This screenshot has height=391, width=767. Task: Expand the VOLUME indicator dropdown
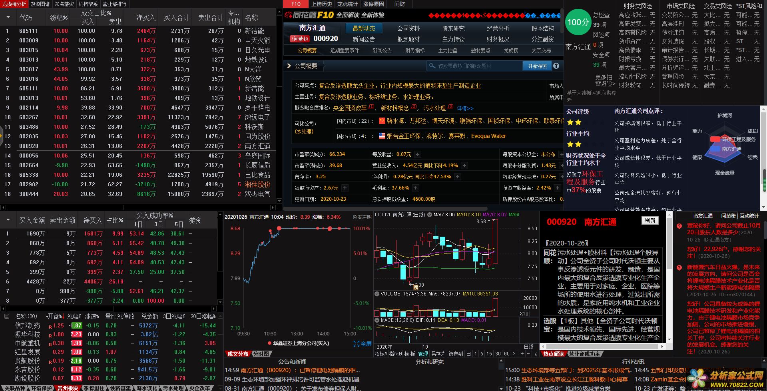coord(377,294)
